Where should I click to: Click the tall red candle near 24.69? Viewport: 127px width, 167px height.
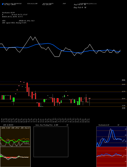(27, 87)
